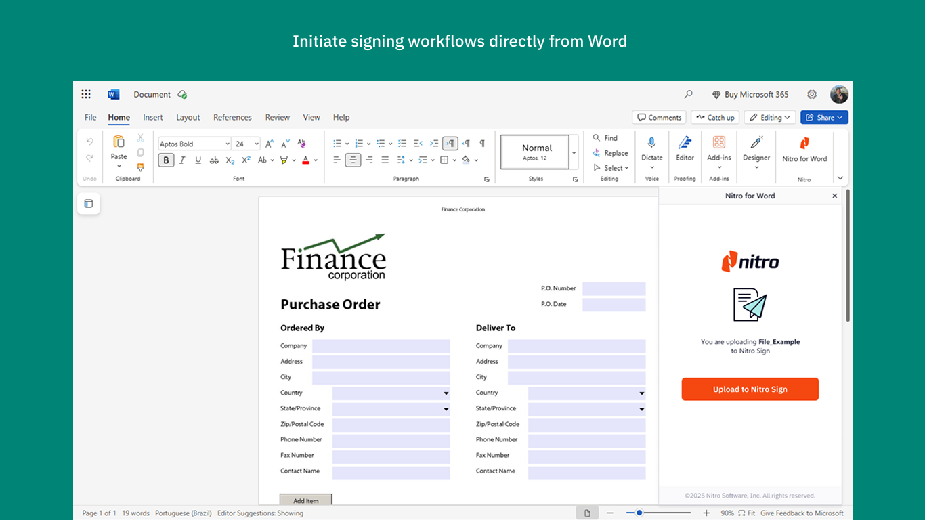The width and height of the screenshot is (925, 520).
Task: Click the Grow Font icon
Action: (269, 144)
